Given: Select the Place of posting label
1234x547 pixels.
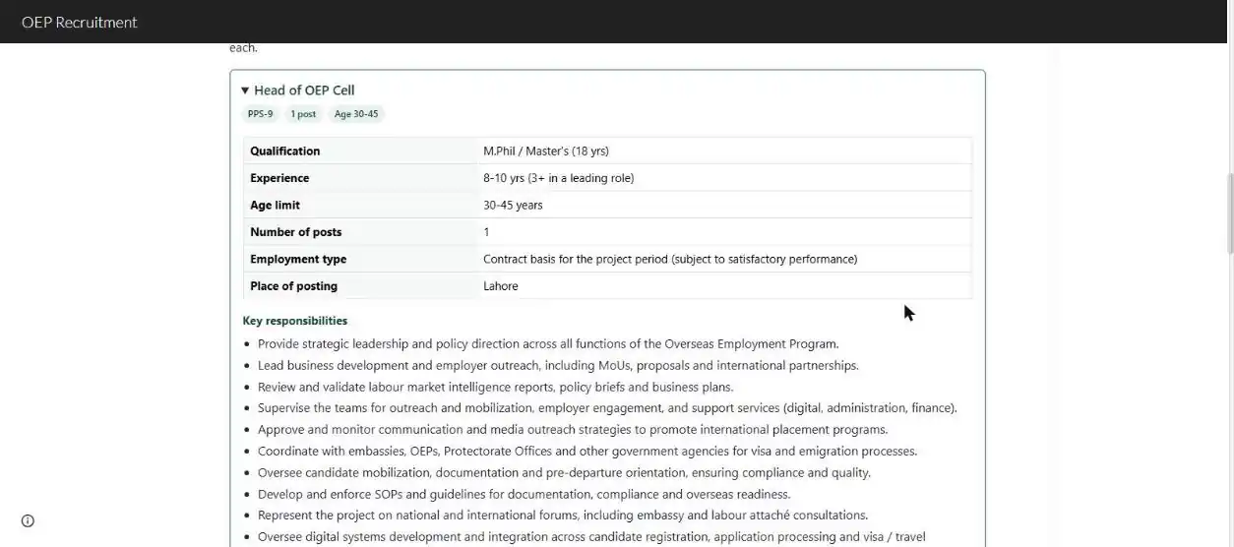Looking at the screenshot, I should click(x=293, y=286).
